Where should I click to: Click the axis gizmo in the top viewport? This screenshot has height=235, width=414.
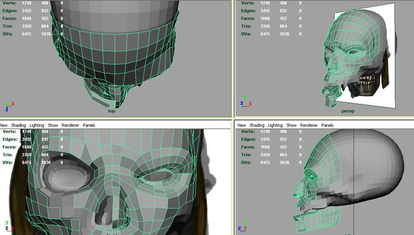tap(8, 105)
